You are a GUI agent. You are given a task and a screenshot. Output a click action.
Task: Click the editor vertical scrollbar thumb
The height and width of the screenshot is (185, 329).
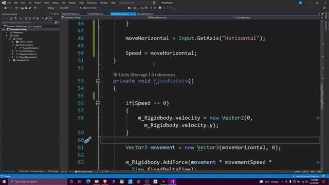click(322, 96)
